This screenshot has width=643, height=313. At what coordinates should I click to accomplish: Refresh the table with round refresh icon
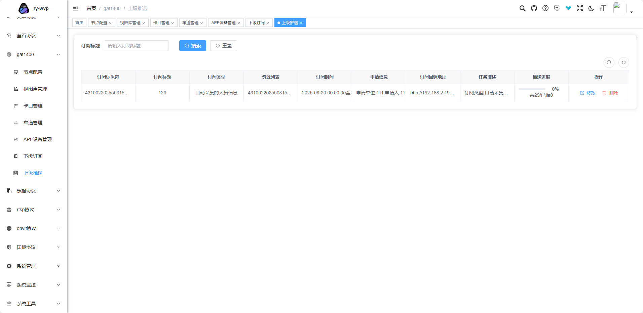tap(623, 62)
